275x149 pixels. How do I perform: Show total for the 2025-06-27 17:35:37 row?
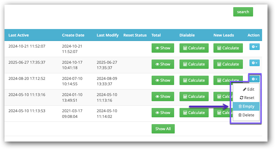click(162, 64)
